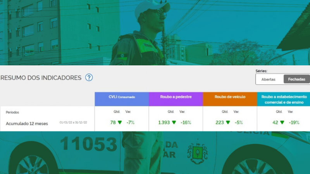Click the Períodos label
The width and height of the screenshot is (310, 174).
pyautogui.click(x=12, y=112)
